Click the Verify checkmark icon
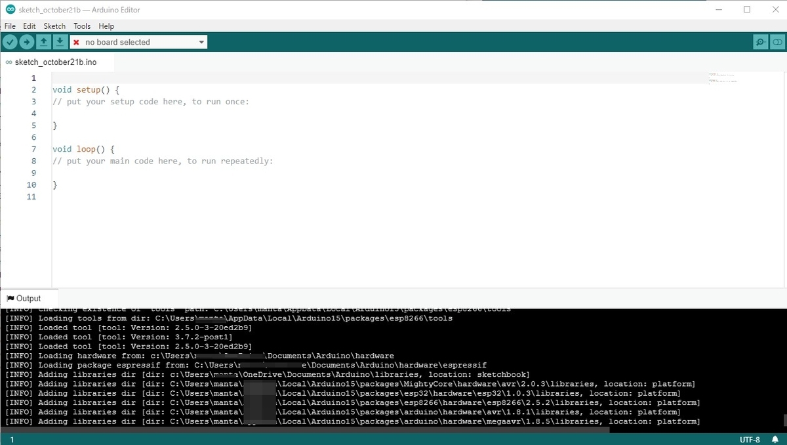This screenshot has width=787, height=445. pyautogui.click(x=10, y=42)
